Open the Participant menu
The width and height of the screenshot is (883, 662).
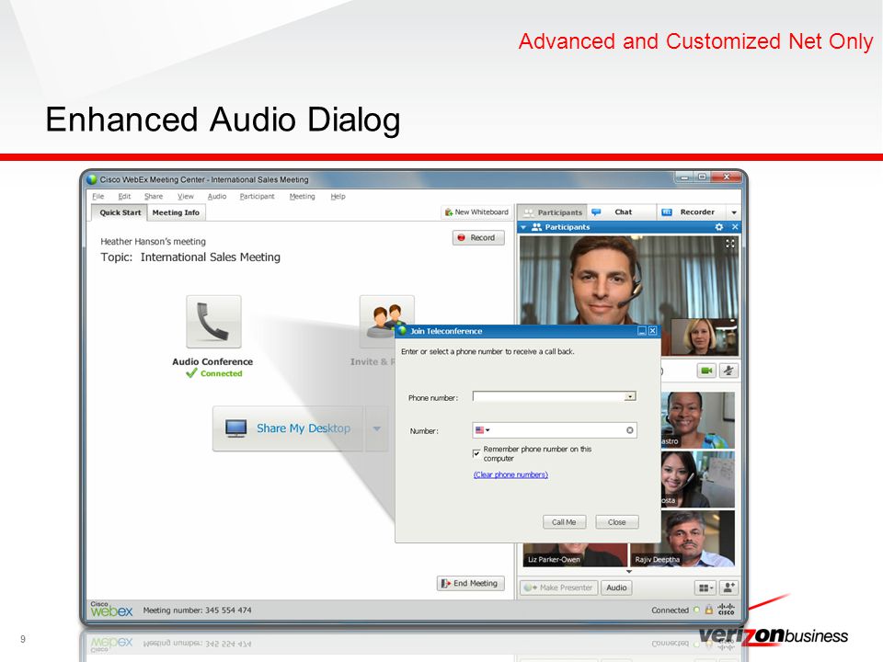(x=257, y=197)
